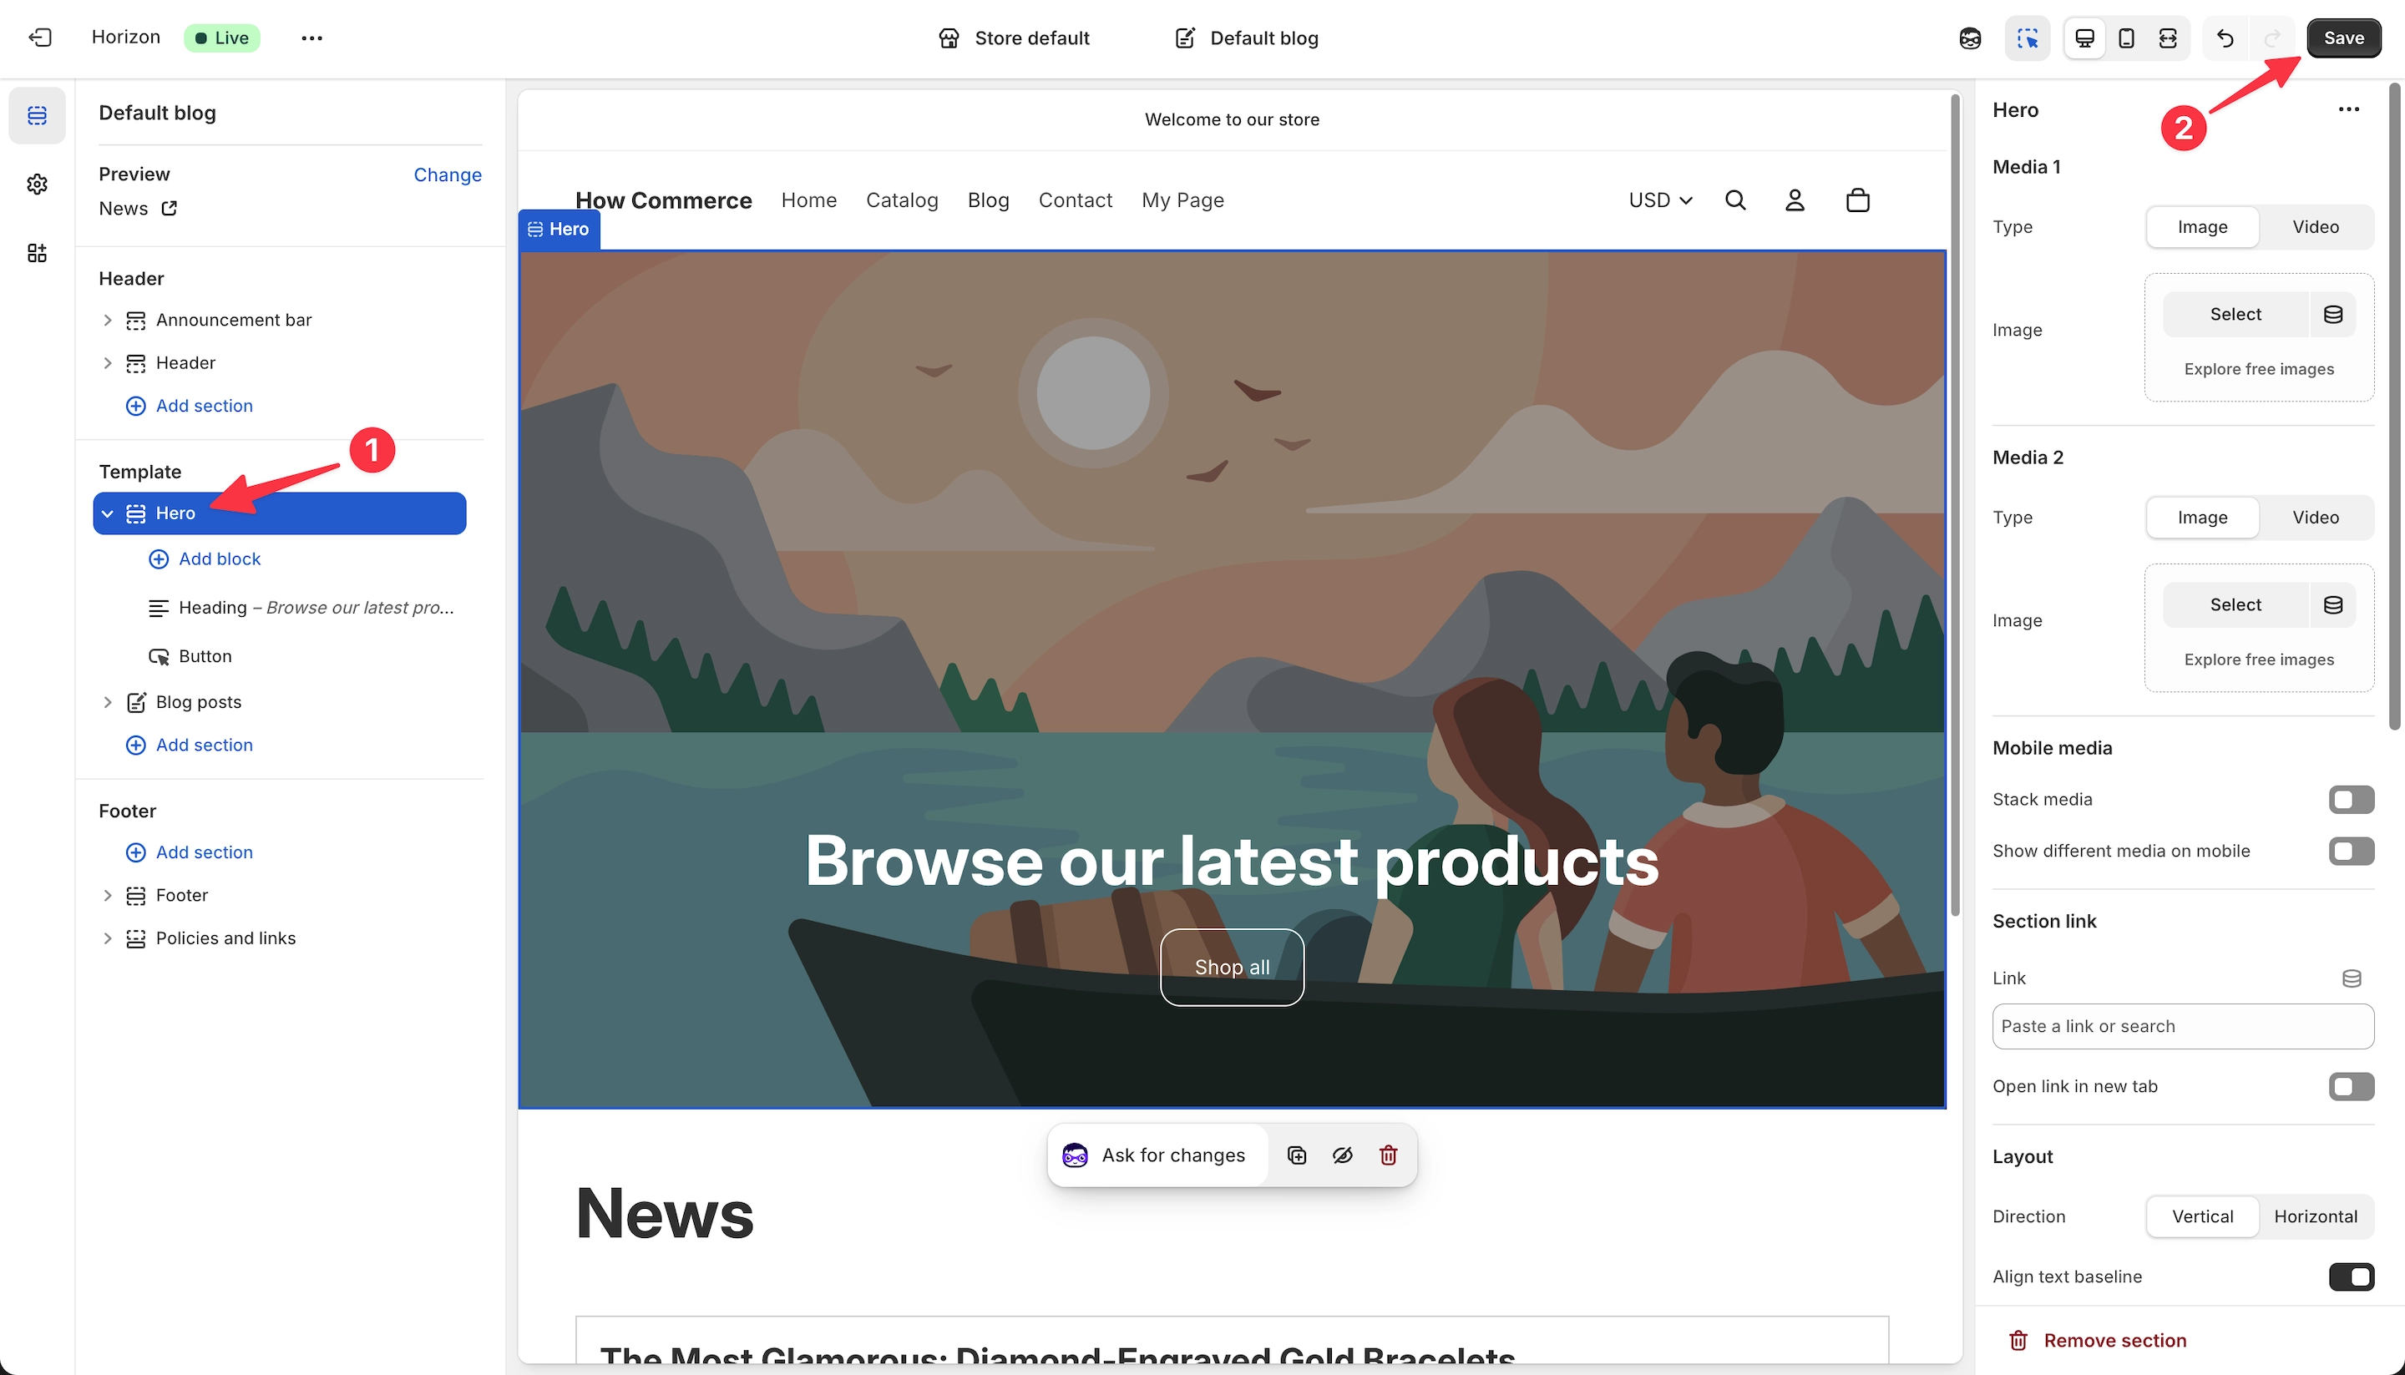This screenshot has height=1375, width=2405.
Task: Open the News preview external link icon
Action: point(169,208)
